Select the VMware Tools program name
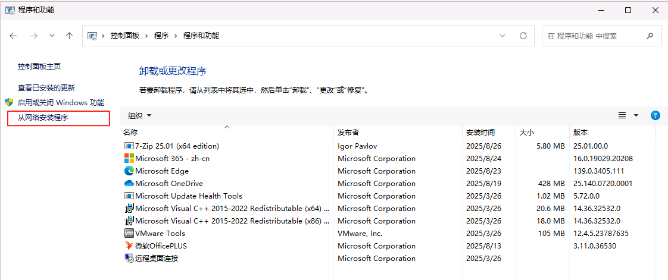 point(160,234)
